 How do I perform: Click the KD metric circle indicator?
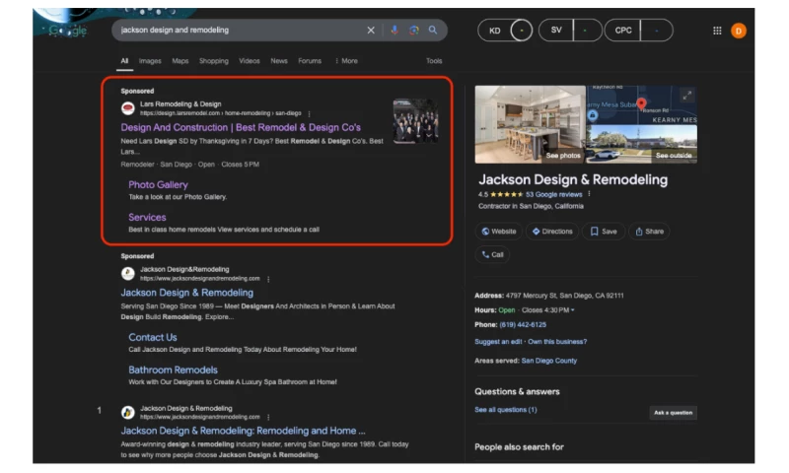(522, 31)
